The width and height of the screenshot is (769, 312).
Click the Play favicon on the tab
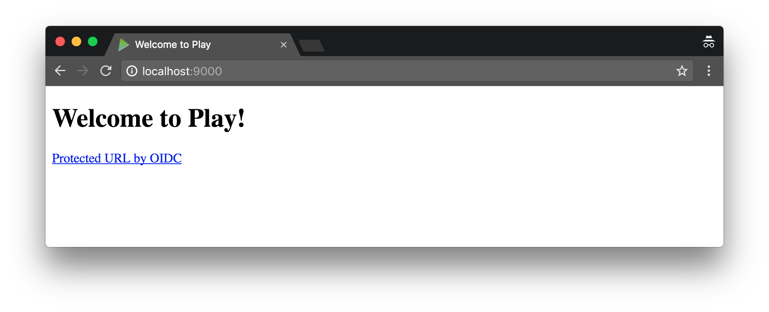click(123, 45)
